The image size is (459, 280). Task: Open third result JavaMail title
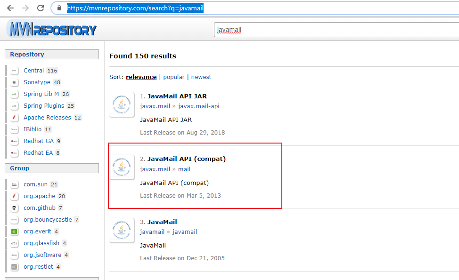click(162, 222)
